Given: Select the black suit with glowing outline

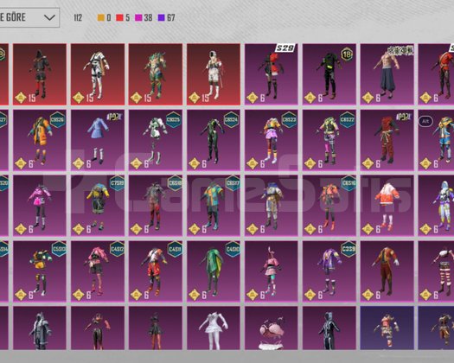Looking at the screenshot, I should [x=329, y=328].
